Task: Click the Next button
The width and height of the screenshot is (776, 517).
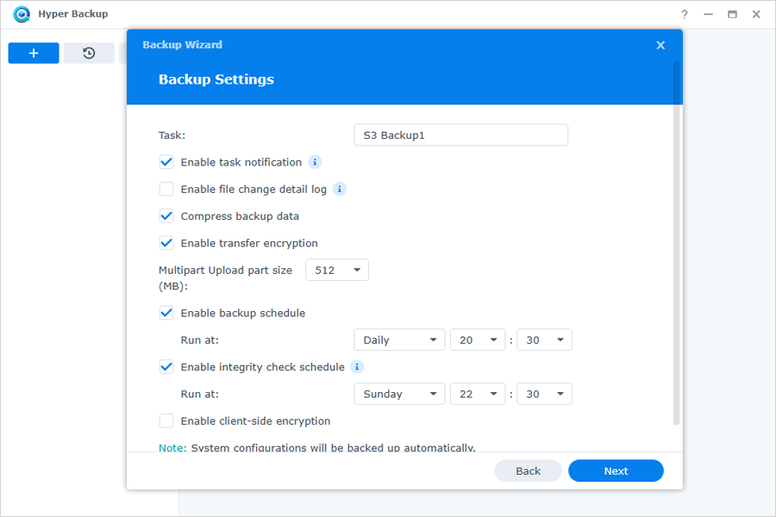Action: pos(616,470)
